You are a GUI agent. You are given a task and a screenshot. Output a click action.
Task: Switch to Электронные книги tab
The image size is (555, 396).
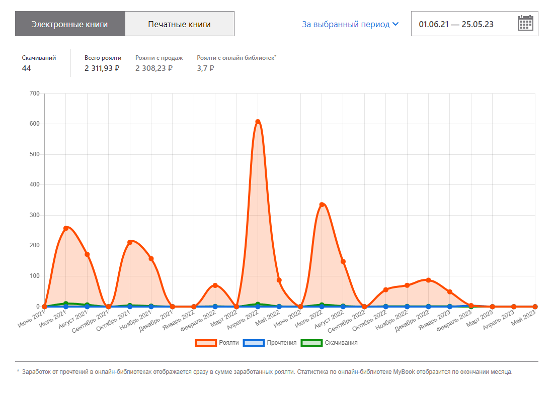[70, 24]
